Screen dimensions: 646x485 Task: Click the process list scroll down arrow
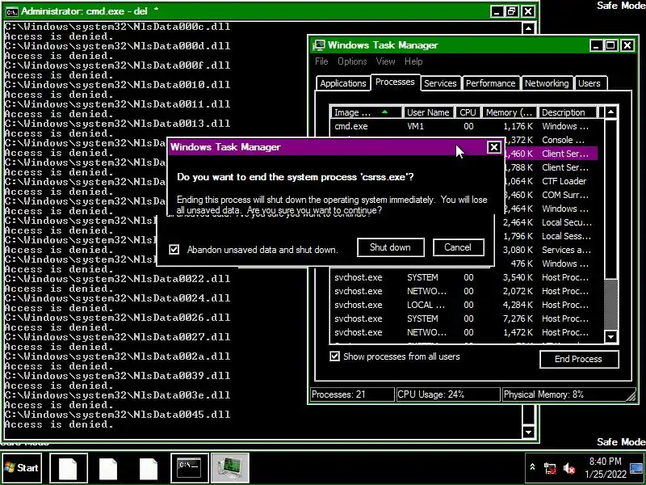pyautogui.click(x=611, y=336)
